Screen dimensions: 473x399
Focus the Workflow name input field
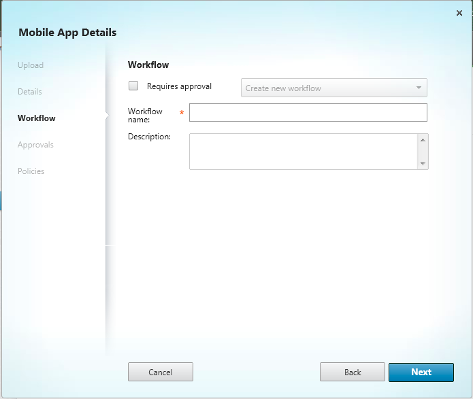[308, 113]
